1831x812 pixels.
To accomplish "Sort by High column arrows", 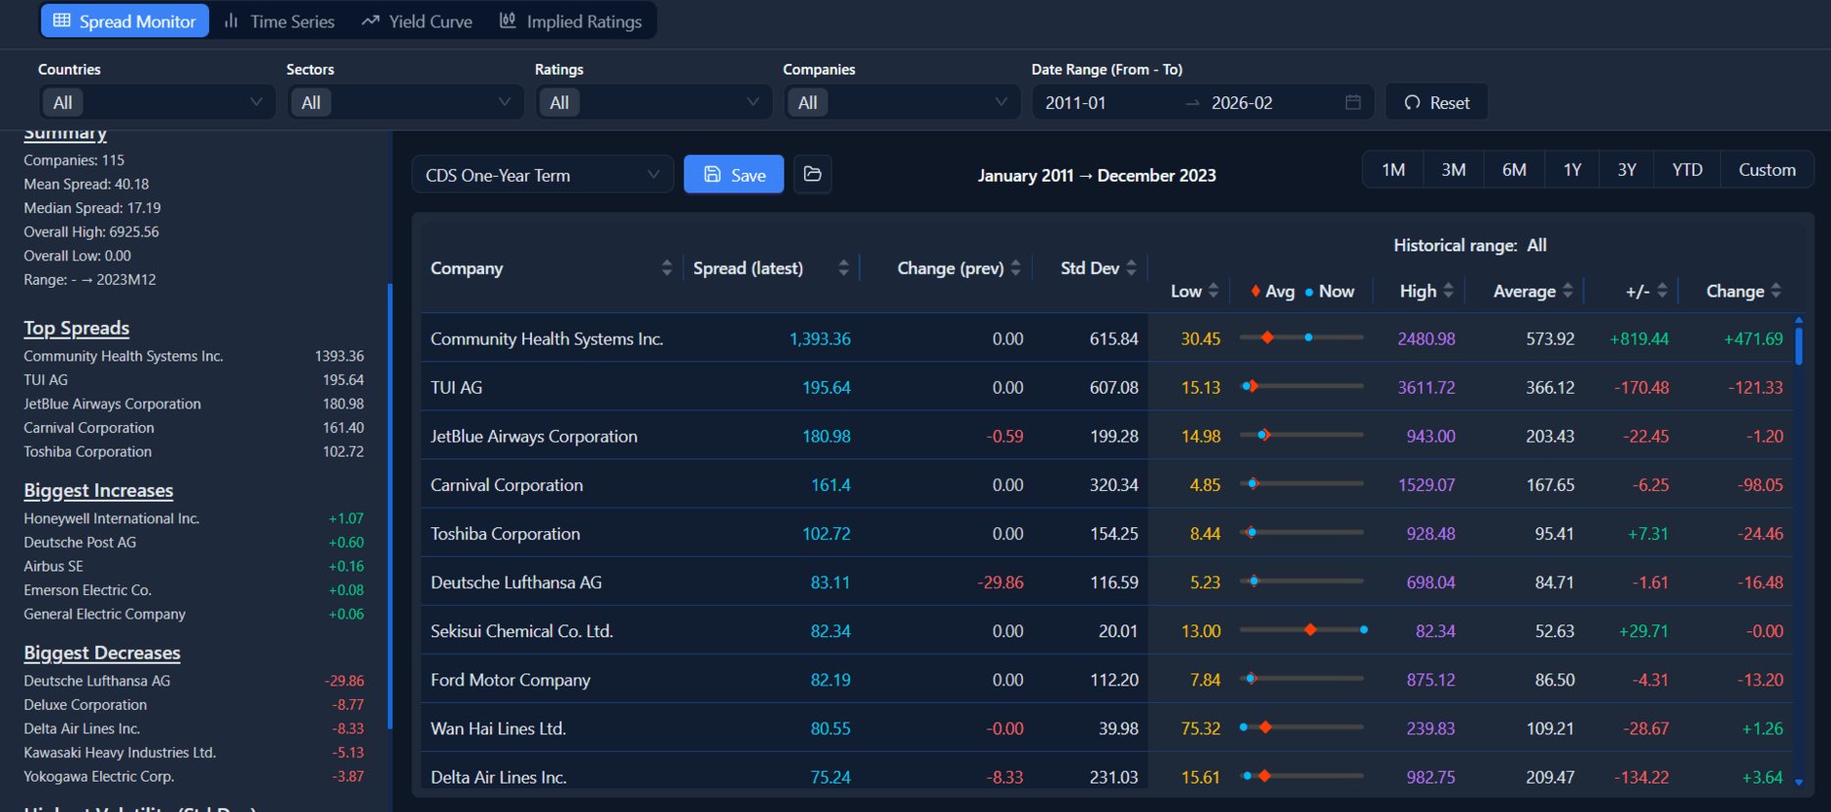I will [x=1448, y=291].
